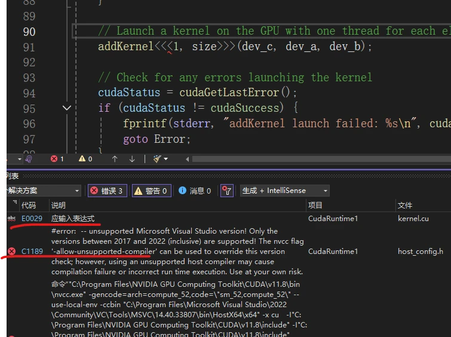The width and height of the screenshot is (451, 337).
Task: Click line number 94 in the gutter
Action: coord(29,93)
